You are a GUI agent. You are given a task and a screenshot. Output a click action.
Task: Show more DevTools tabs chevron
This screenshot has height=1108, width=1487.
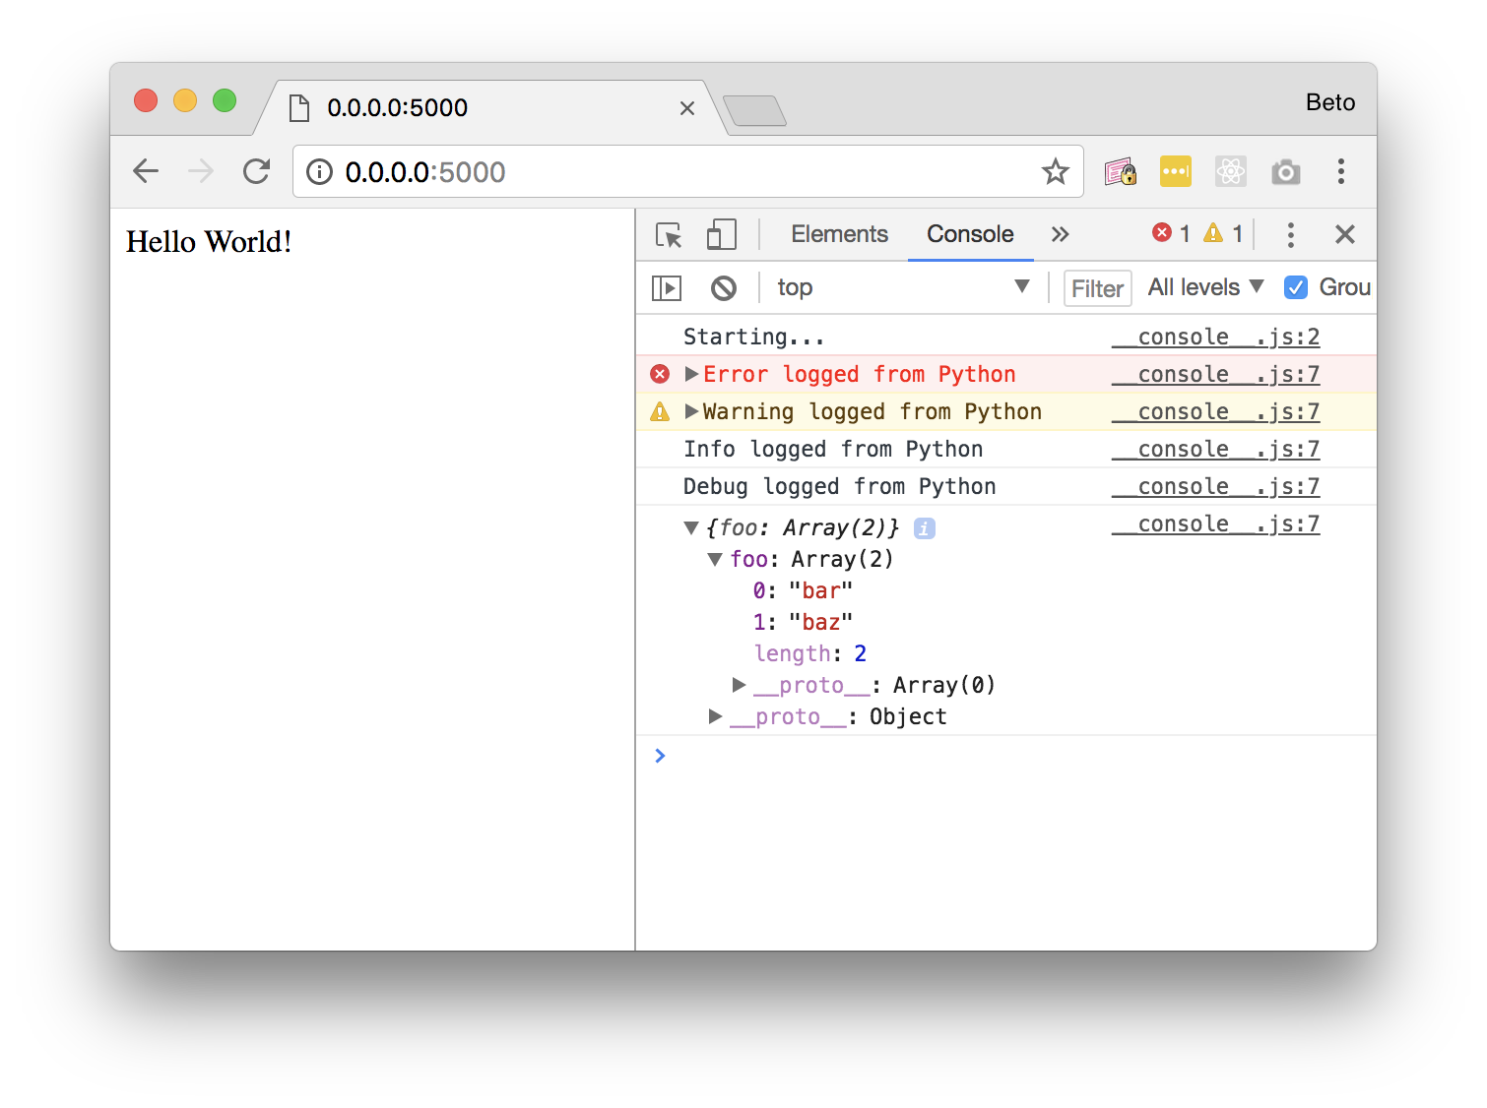(1060, 234)
